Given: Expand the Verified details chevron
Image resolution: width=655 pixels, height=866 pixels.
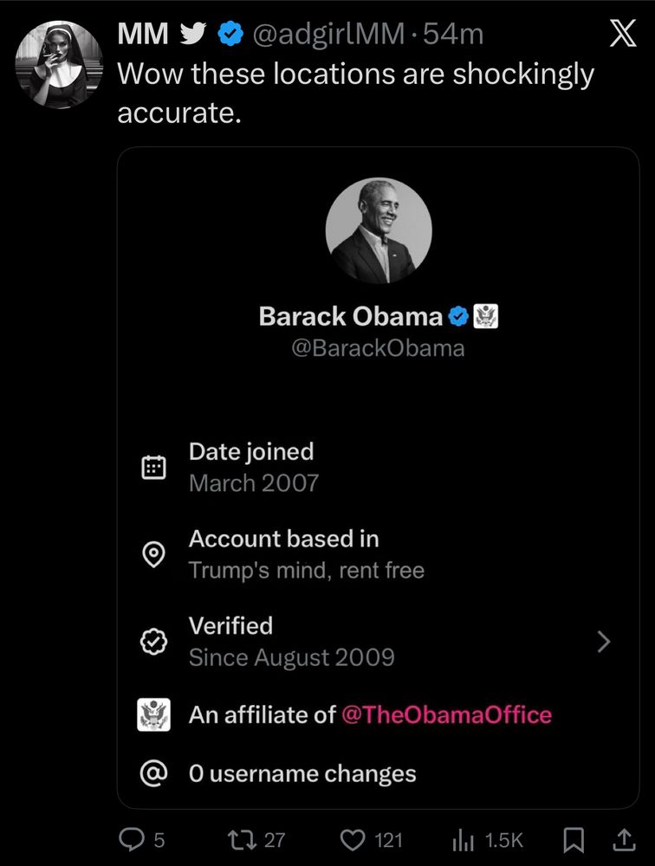Looking at the screenshot, I should tap(604, 642).
